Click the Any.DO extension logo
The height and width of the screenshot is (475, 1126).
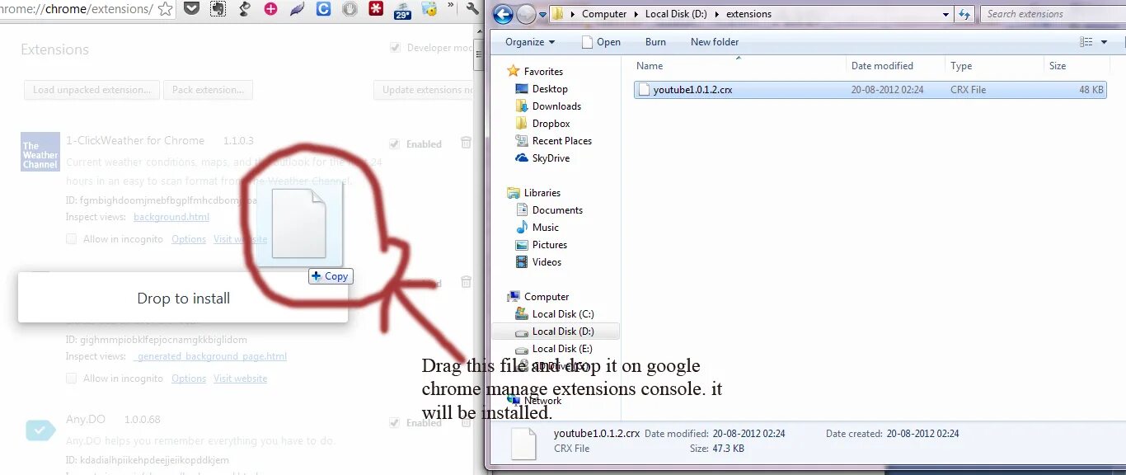[x=40, y=430]
